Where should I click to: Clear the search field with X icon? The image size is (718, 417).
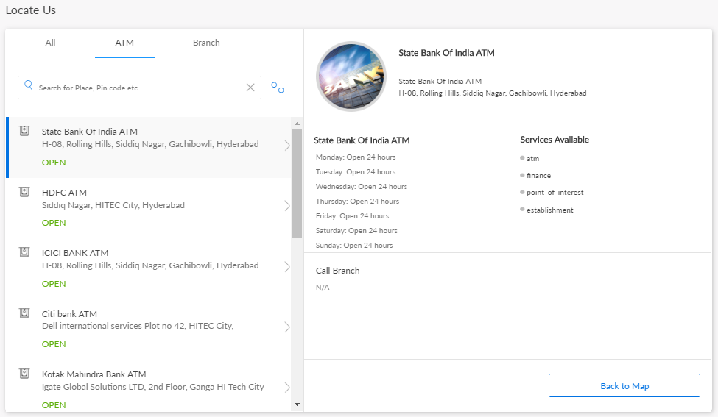pyautogui.click(x=250, y=88)
